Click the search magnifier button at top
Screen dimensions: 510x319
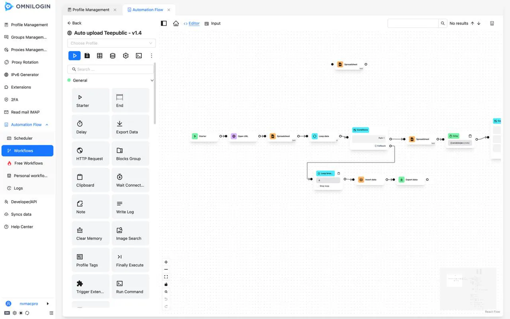pos(443,23)
